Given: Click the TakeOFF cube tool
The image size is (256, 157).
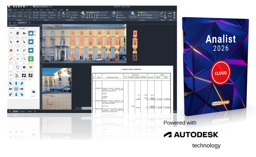Looking at the screenshot, I should coord(24,67).
